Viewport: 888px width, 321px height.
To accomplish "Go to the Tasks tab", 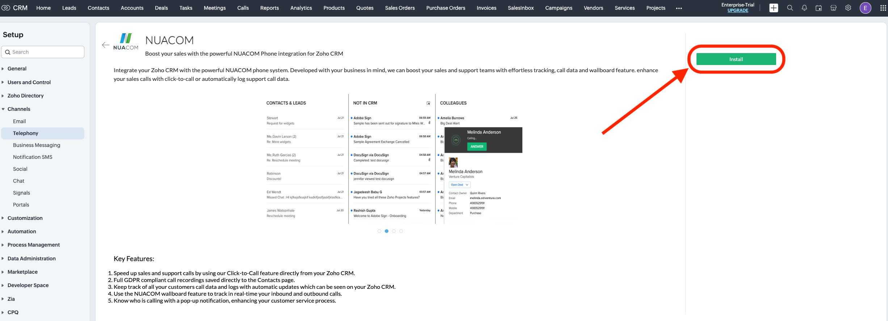I will [x=186, y=8].
